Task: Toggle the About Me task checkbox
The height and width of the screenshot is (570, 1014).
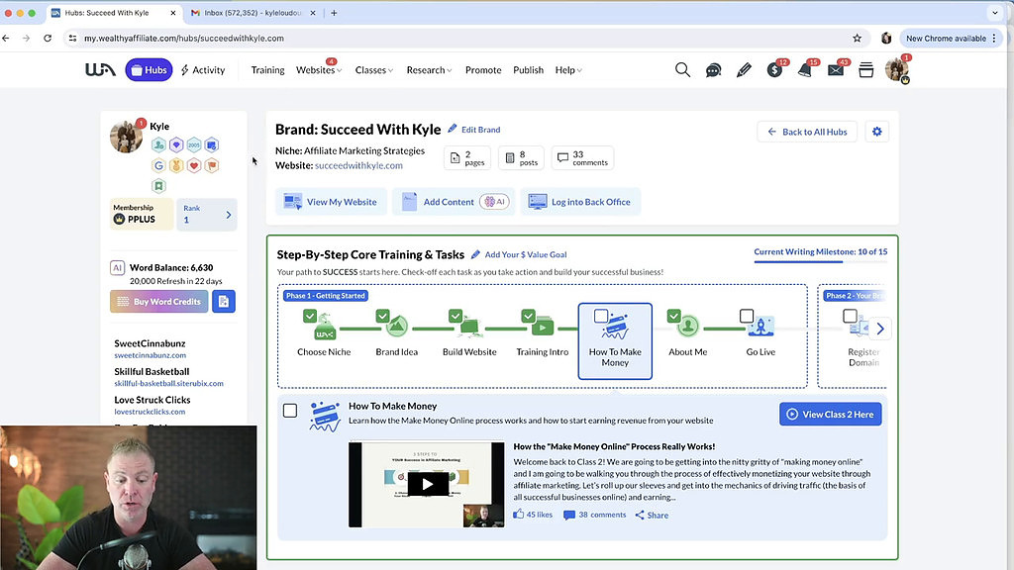Action: point(673,316)
